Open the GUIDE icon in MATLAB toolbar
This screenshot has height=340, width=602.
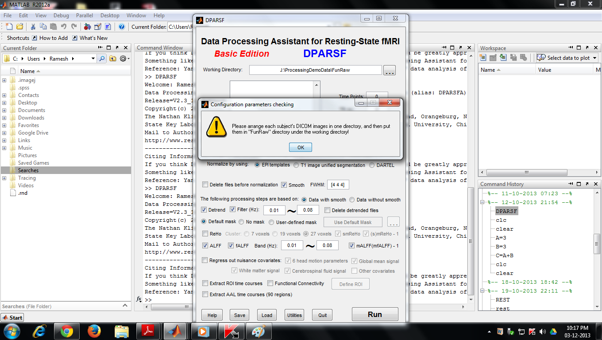97,27
